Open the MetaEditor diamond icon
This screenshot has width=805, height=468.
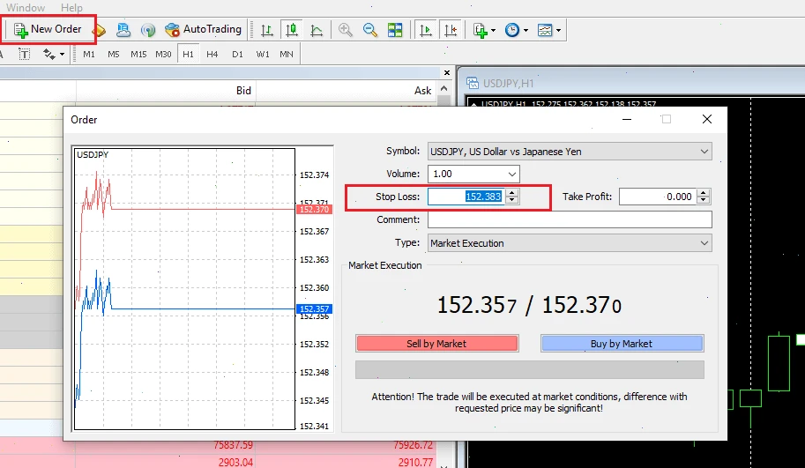[101, 30]
